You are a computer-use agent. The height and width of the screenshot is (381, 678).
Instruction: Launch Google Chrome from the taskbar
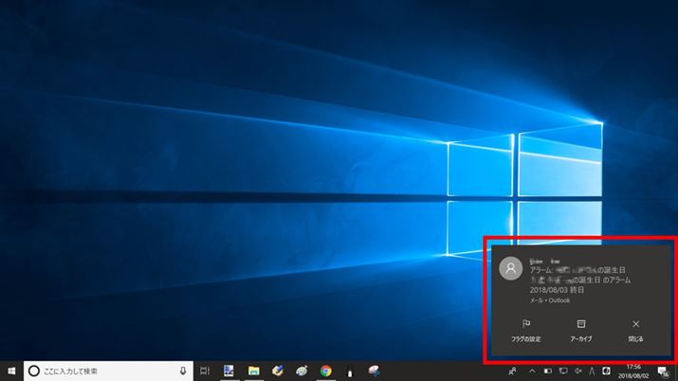coord(325,371)
